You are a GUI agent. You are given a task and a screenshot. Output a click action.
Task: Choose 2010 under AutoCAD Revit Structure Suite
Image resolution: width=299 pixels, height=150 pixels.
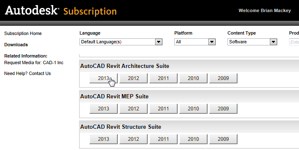coord(193,139)
